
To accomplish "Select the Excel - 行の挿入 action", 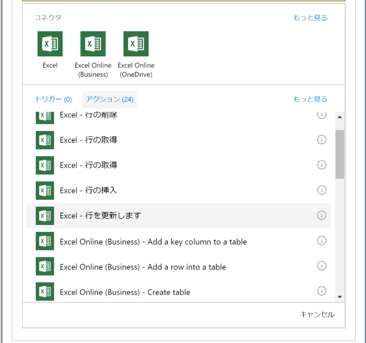I will pyautogui.click(x=143, y=190).
